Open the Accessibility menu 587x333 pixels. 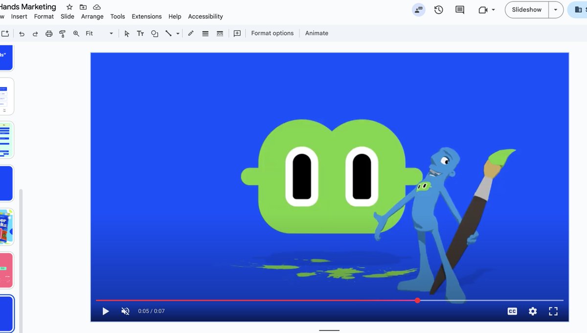205,16
